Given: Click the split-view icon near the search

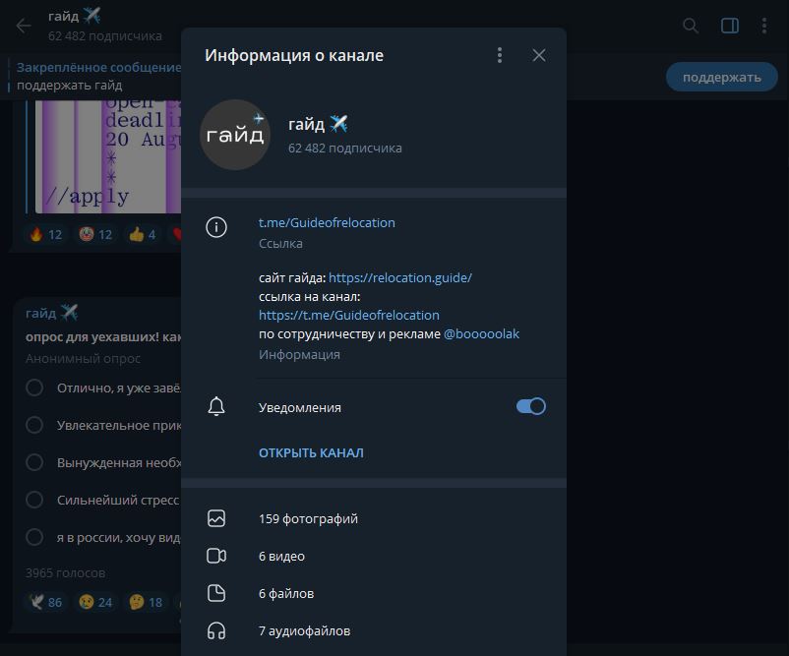Looking at the screenshot, I should 729,27.
